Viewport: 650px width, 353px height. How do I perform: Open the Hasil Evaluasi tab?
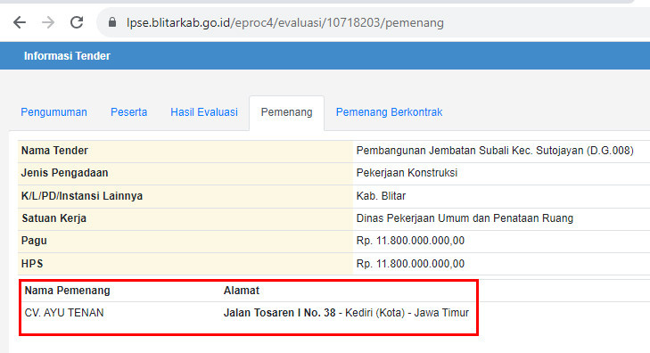coord(204,112)
